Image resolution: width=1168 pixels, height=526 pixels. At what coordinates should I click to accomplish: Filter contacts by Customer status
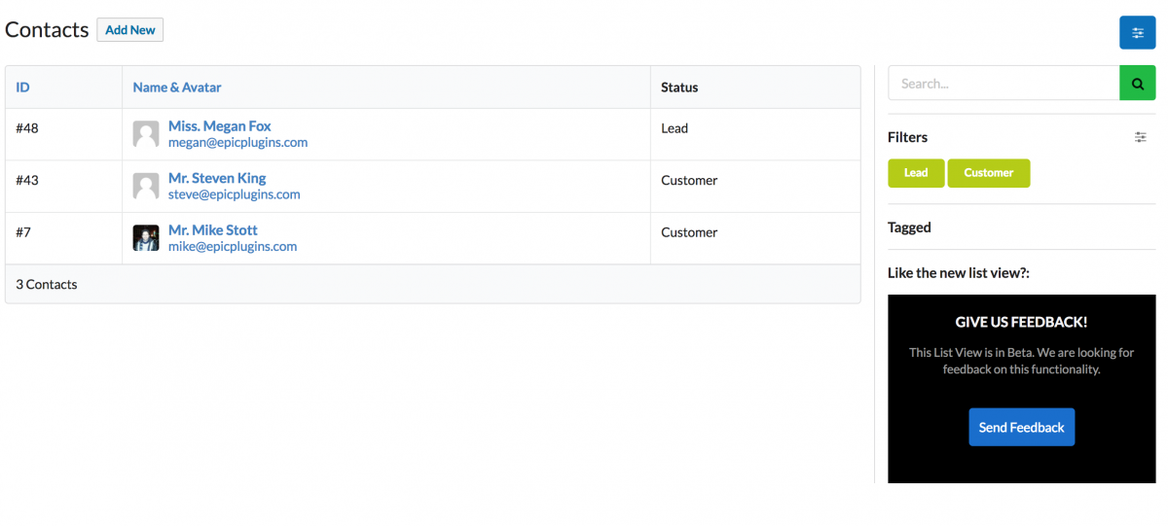pyautogui.click(x=989, y=173)
